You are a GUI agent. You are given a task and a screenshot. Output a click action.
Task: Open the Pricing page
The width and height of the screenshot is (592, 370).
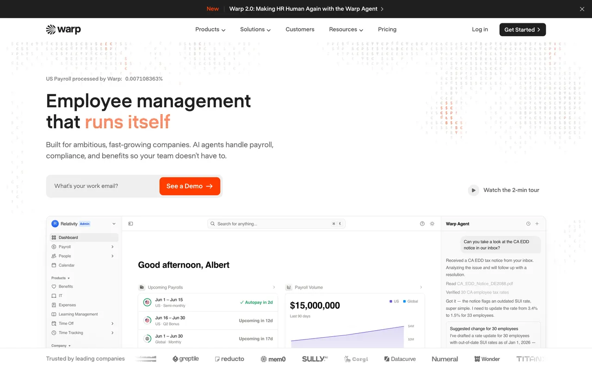(387, 30)
